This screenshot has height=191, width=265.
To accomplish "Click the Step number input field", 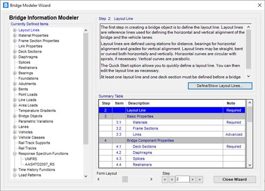I will (182, 179).
